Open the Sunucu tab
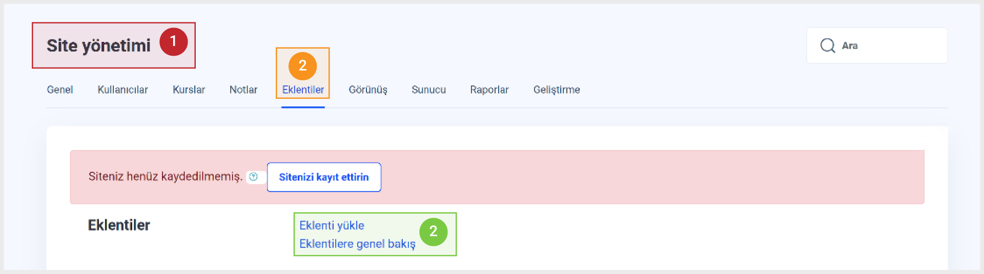The image size is (984, 274). pos(428,89)
